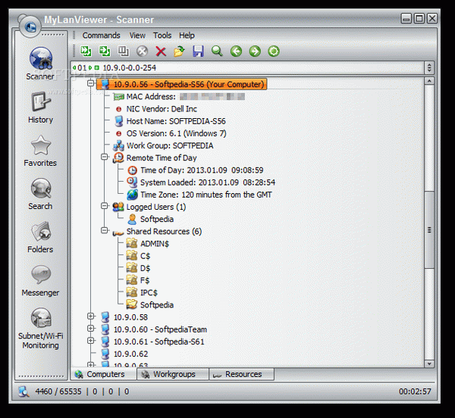Switch to the Computers tab
This screenshot has width=455, height=418.
tap(104, 374)
